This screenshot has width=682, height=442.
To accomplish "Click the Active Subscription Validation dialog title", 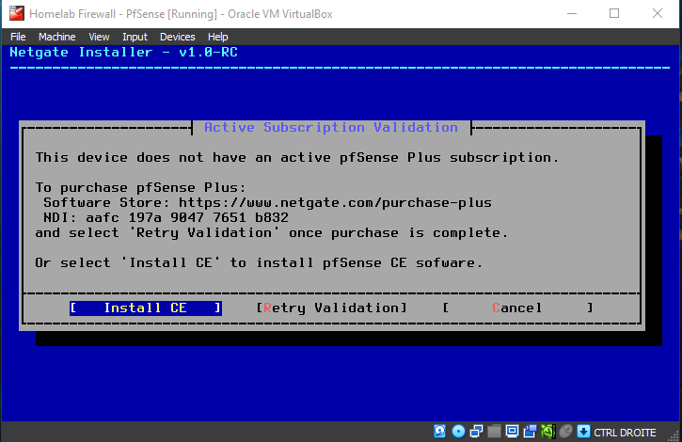I will pos(331,128).
